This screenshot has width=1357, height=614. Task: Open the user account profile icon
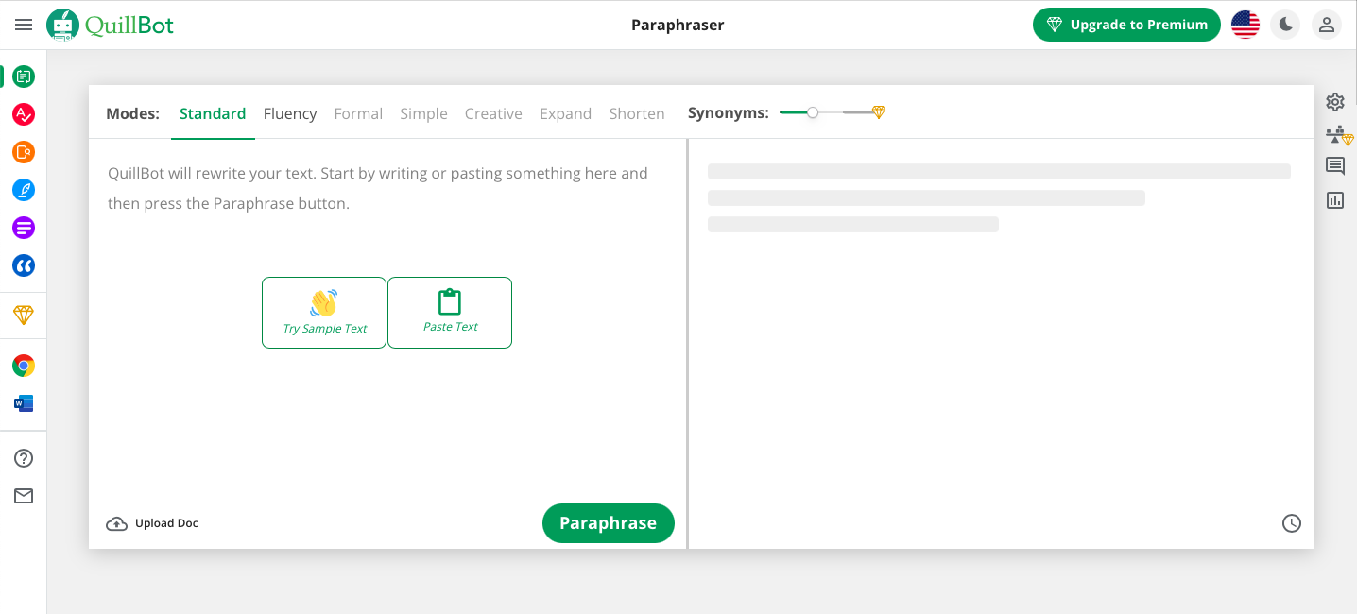pos(1327,25)
